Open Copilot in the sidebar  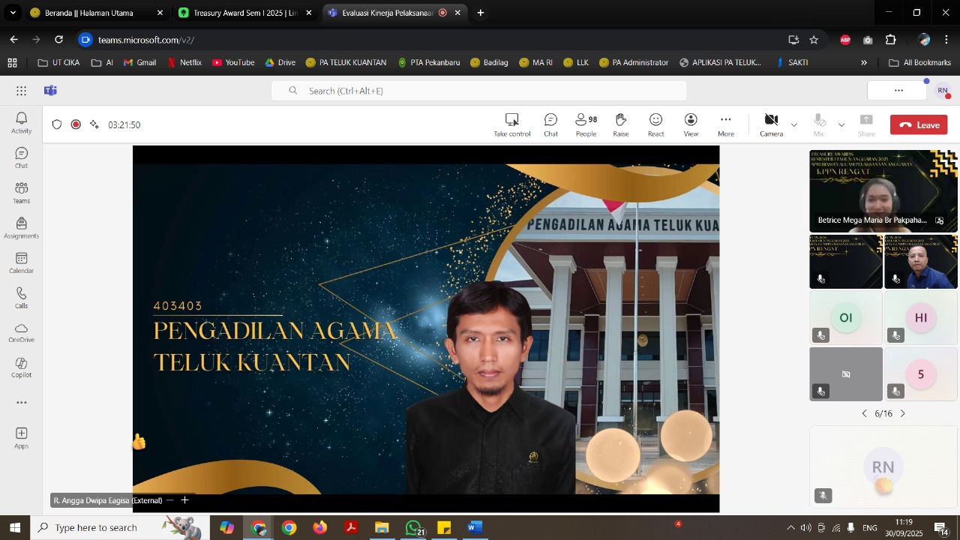pos(21,367)
